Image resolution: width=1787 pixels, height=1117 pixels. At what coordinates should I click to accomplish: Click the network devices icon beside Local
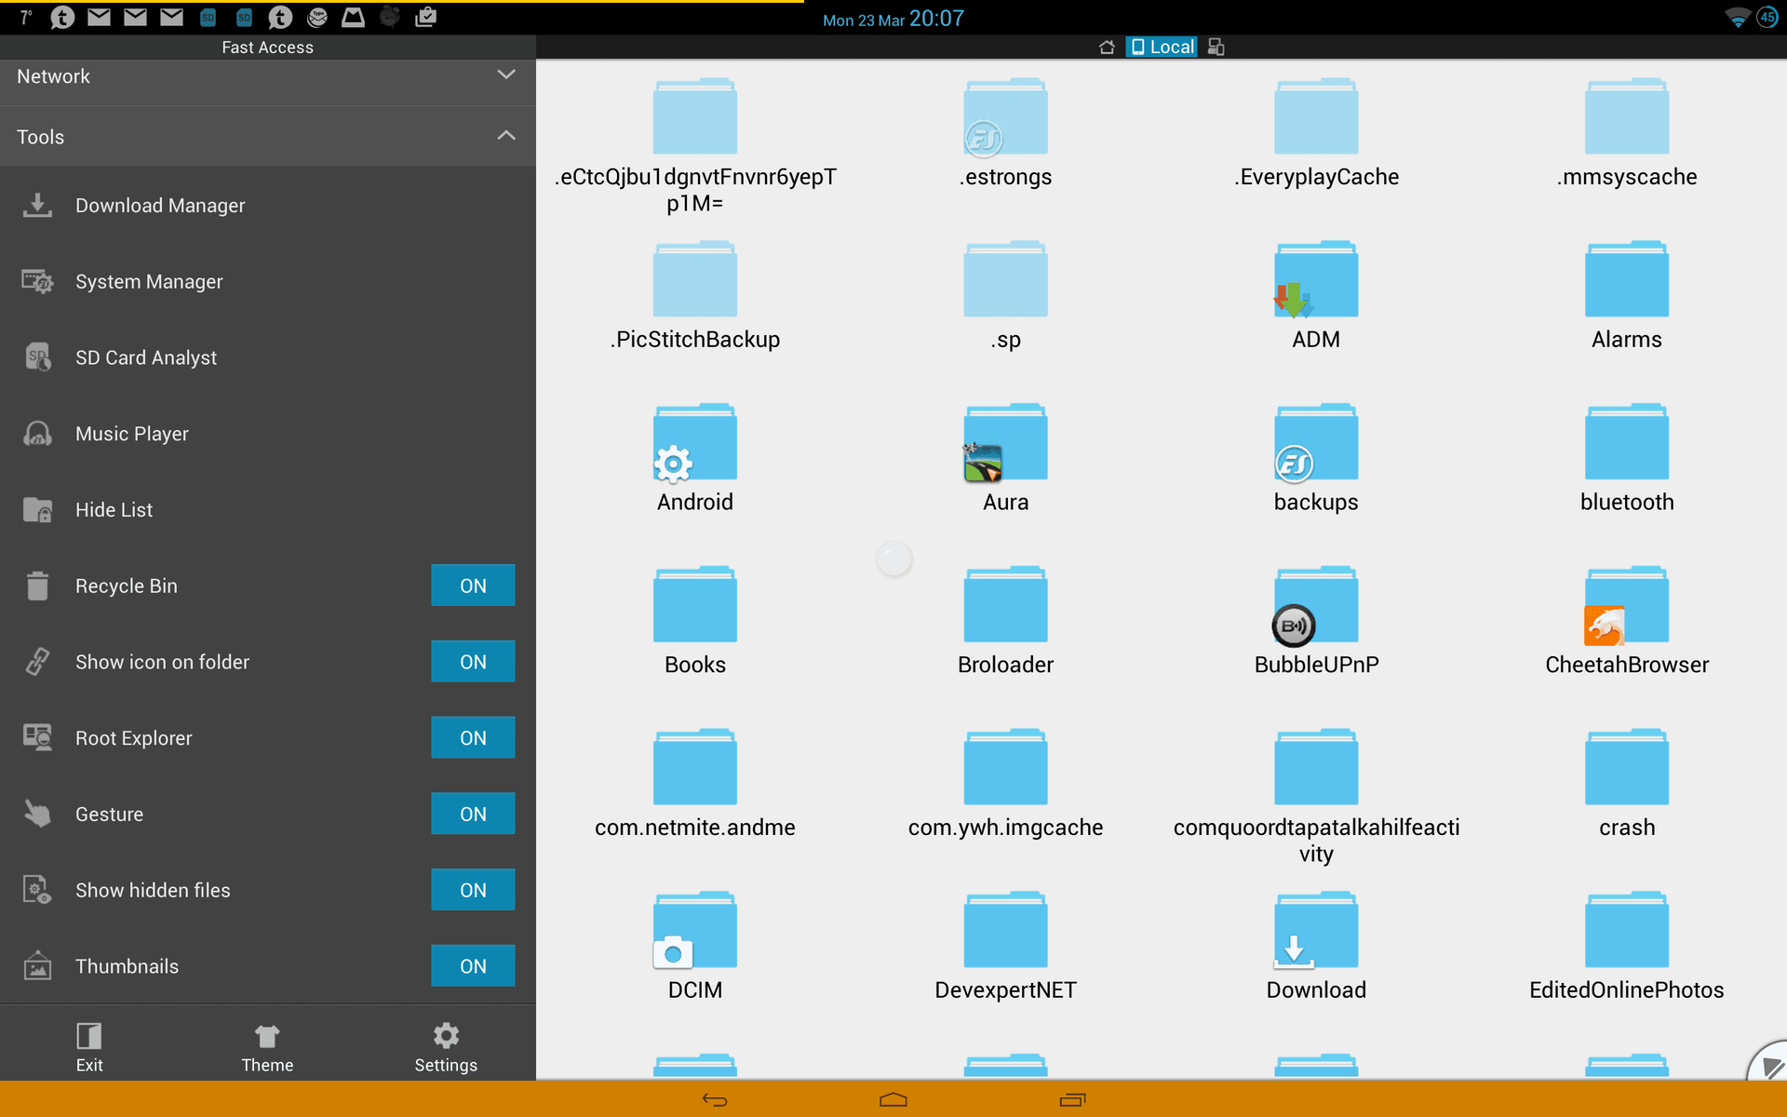click(x=1216, y=47)
